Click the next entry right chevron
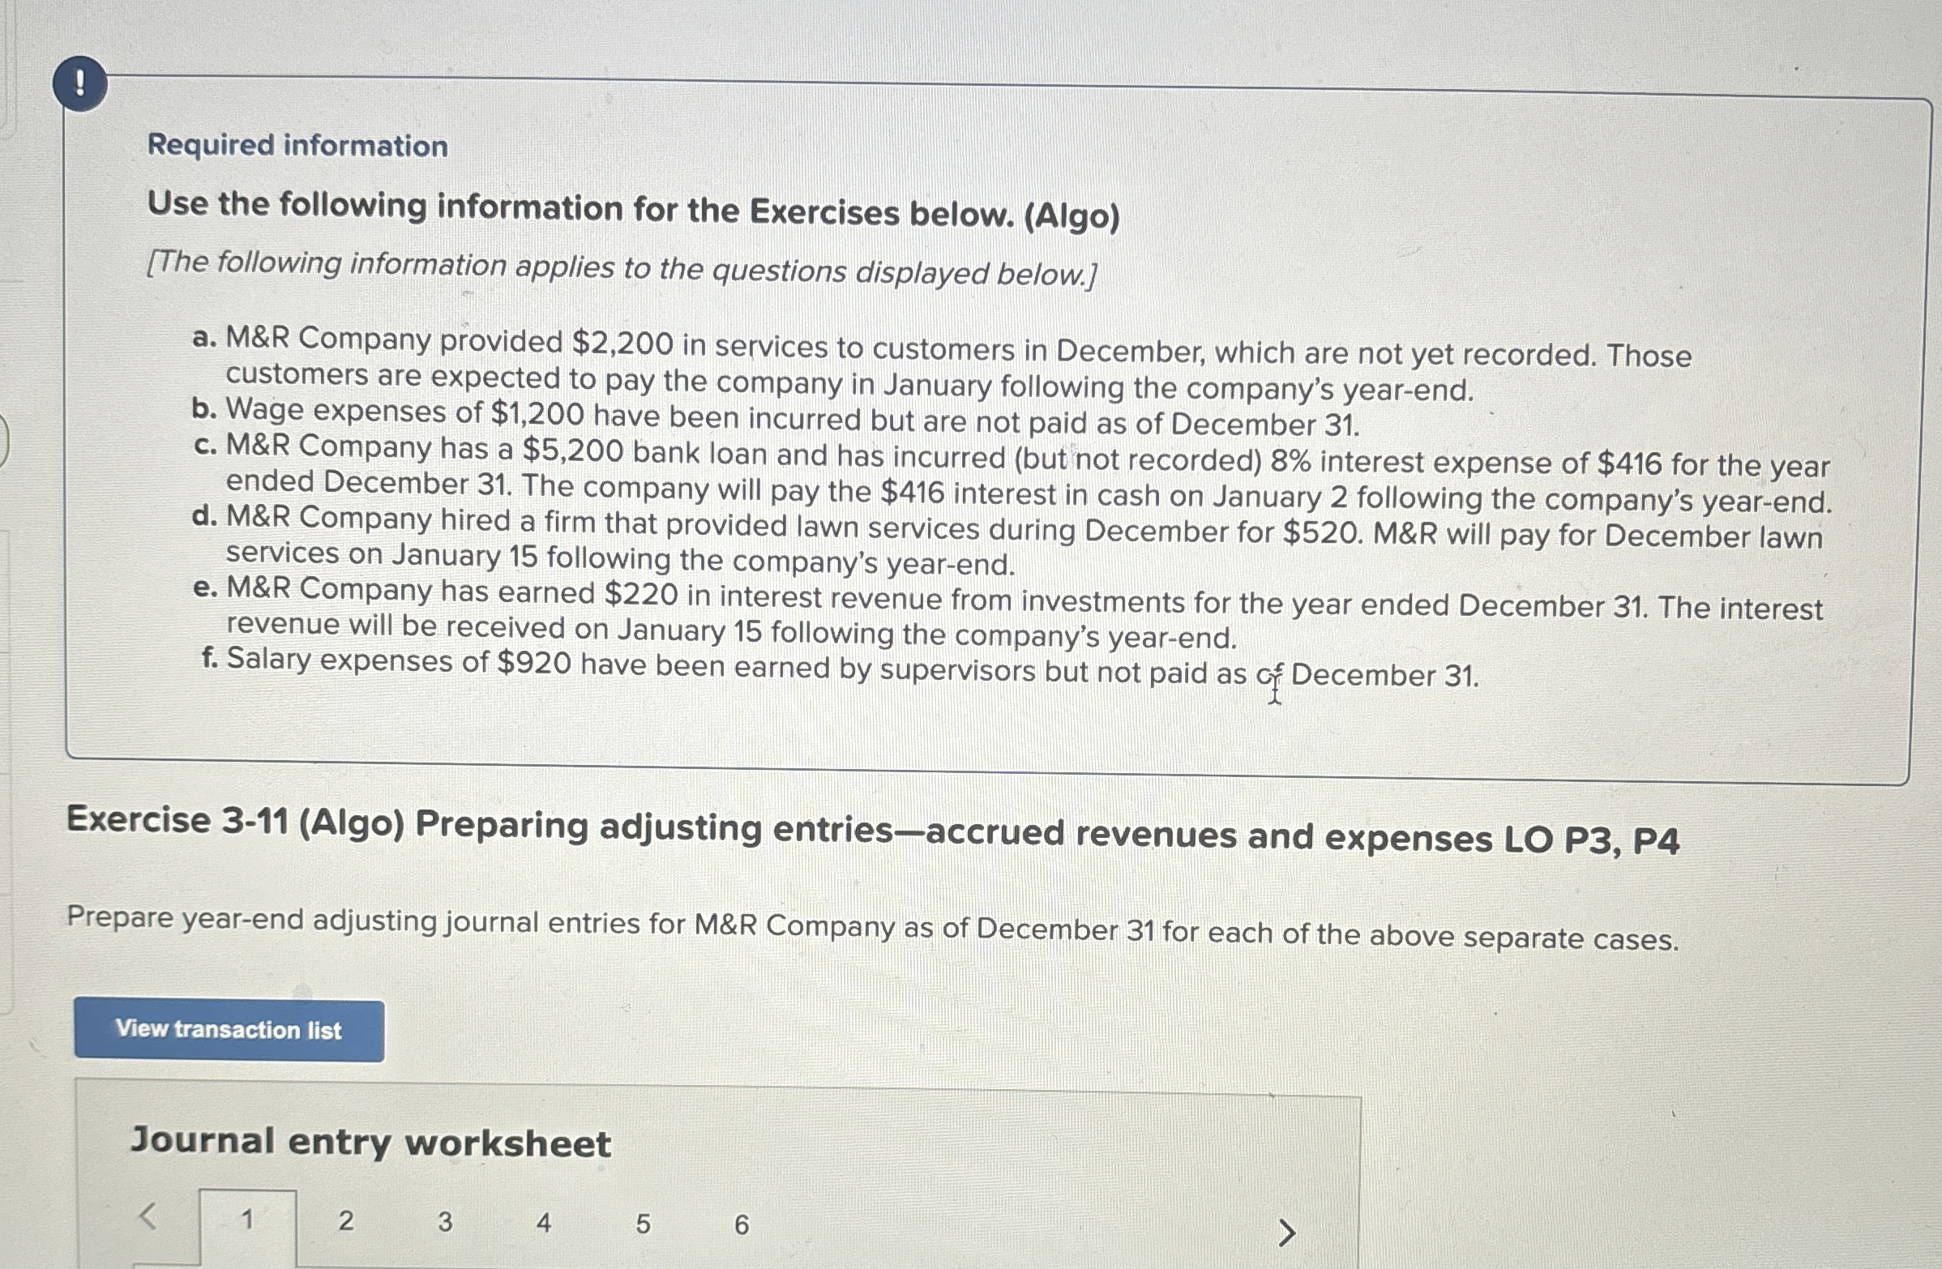The image size is (1942, 1269). pos(1286,1233)
